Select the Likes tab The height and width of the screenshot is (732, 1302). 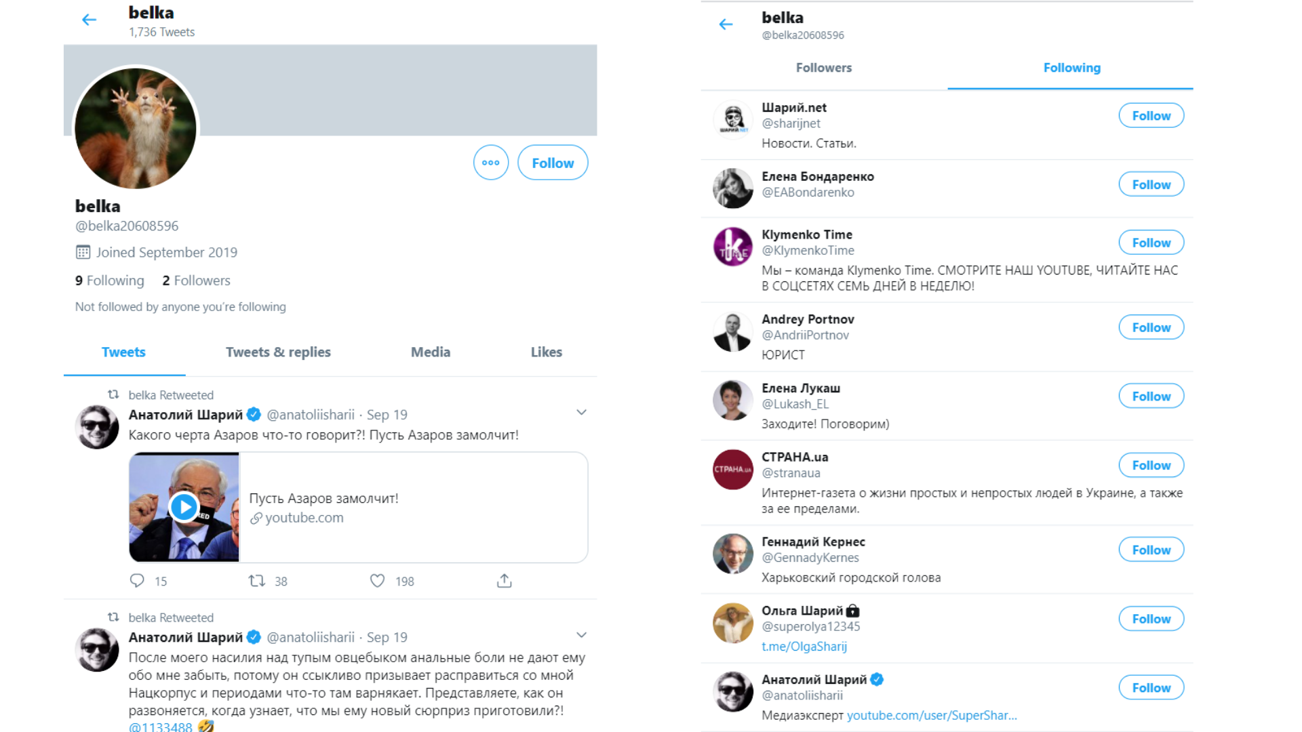click(x=546, y=352)
